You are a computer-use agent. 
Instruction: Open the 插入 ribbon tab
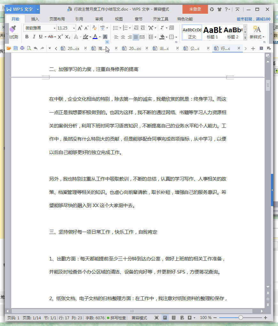[35, 19]
